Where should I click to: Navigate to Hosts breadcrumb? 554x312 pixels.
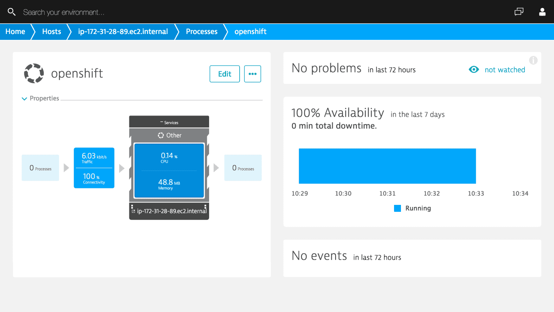52,32
